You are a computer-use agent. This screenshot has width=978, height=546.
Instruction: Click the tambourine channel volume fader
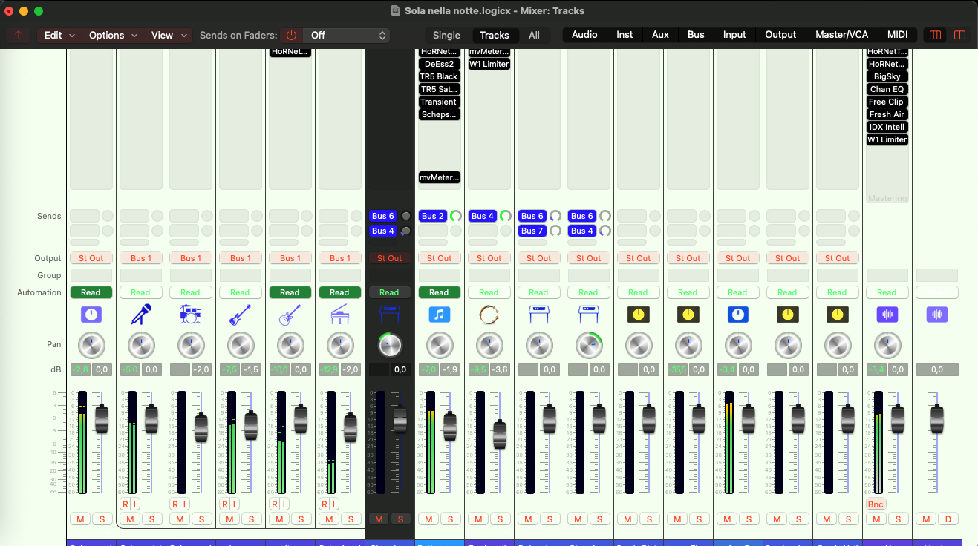coord(500,434)
